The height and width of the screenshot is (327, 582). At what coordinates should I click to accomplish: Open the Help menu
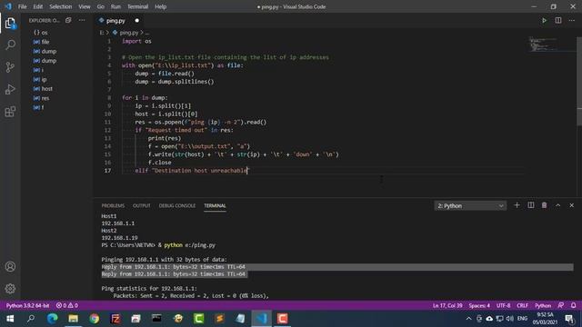[160, 6]
